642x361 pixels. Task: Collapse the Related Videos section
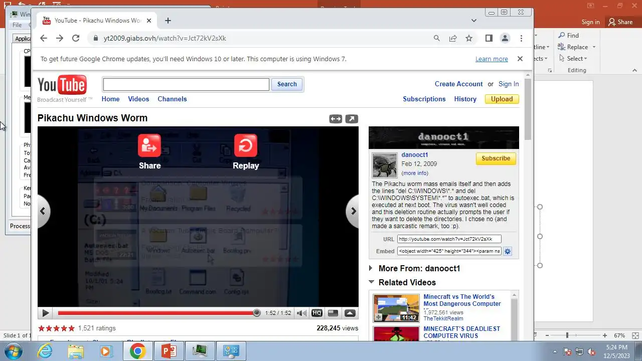point(402,282)
